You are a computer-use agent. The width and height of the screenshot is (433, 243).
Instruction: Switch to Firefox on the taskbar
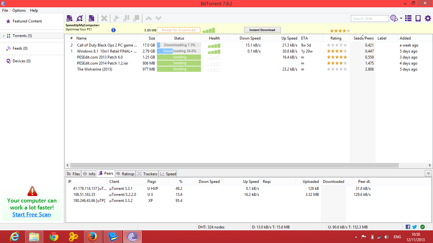92,237
